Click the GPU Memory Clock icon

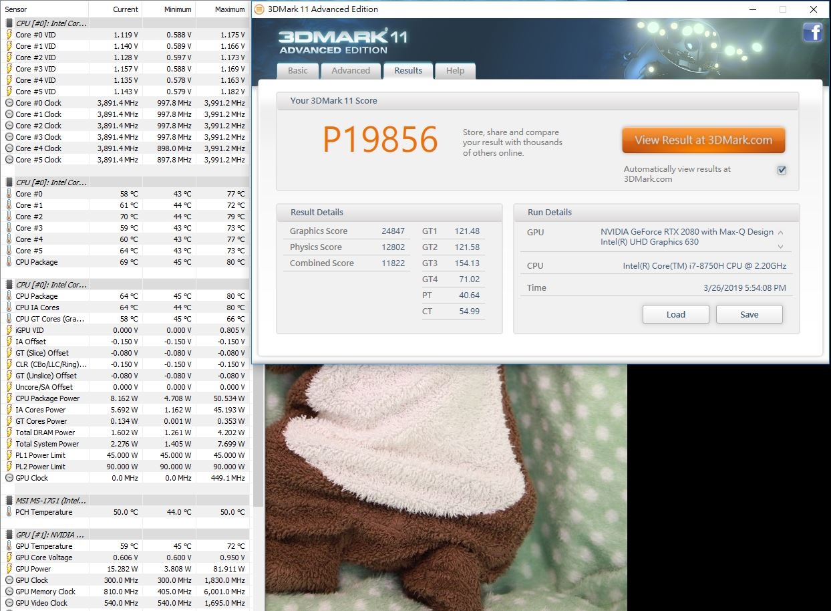[9, 592]
